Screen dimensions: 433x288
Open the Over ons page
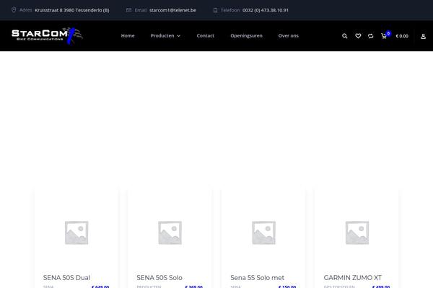point(288,36)
